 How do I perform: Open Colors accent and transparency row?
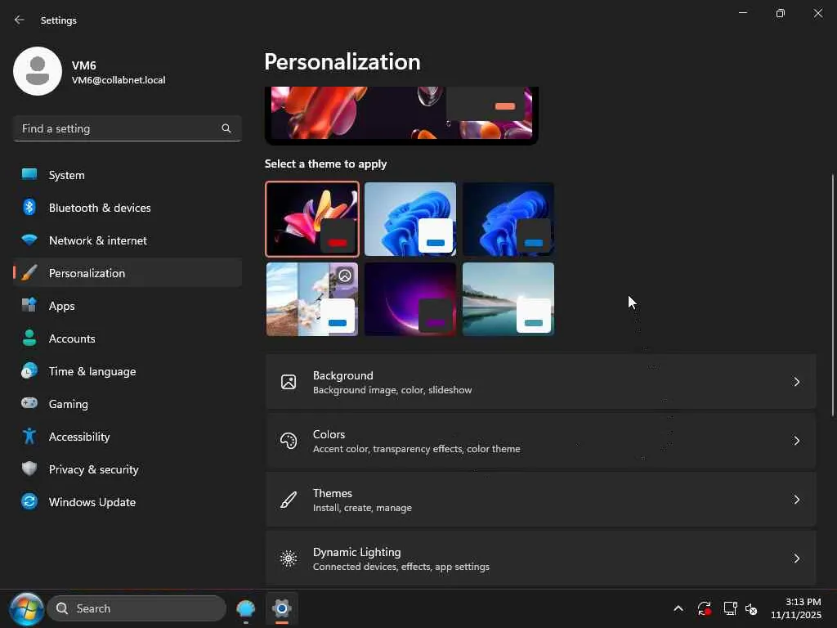(x=541, y=441)
